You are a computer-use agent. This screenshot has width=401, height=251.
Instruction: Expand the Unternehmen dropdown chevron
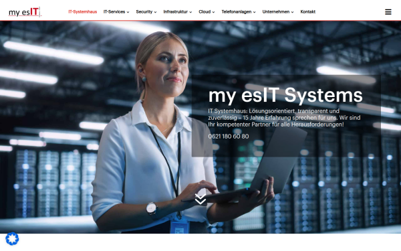point(292,12)
